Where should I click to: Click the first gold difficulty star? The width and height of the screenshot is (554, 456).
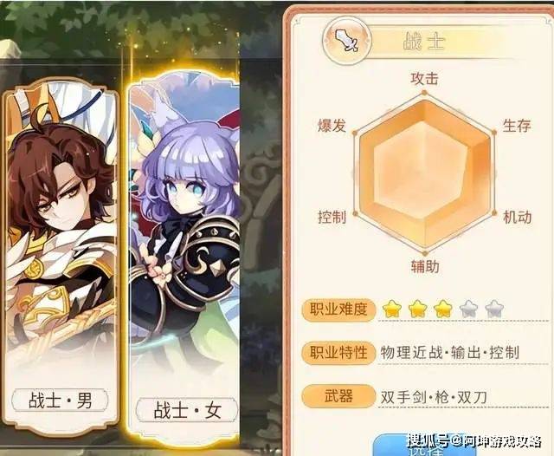coord(392,309)
